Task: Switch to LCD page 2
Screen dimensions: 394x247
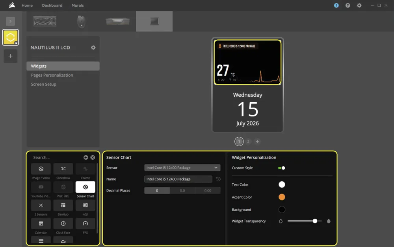Action: coord(248,142)
